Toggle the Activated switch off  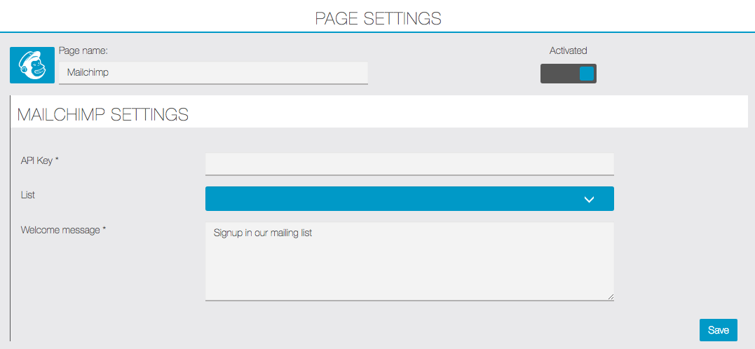568,74
